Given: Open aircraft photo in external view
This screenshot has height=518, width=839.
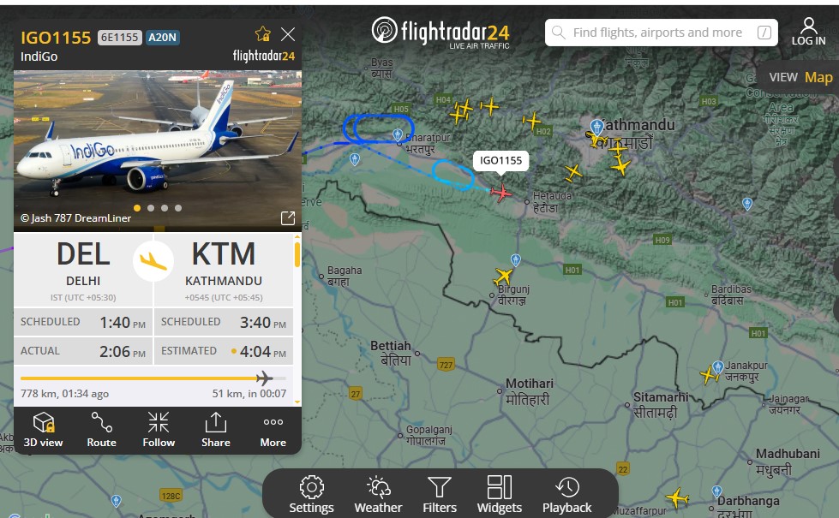Looking at the screenshot, I should click(x=288, y=217).
